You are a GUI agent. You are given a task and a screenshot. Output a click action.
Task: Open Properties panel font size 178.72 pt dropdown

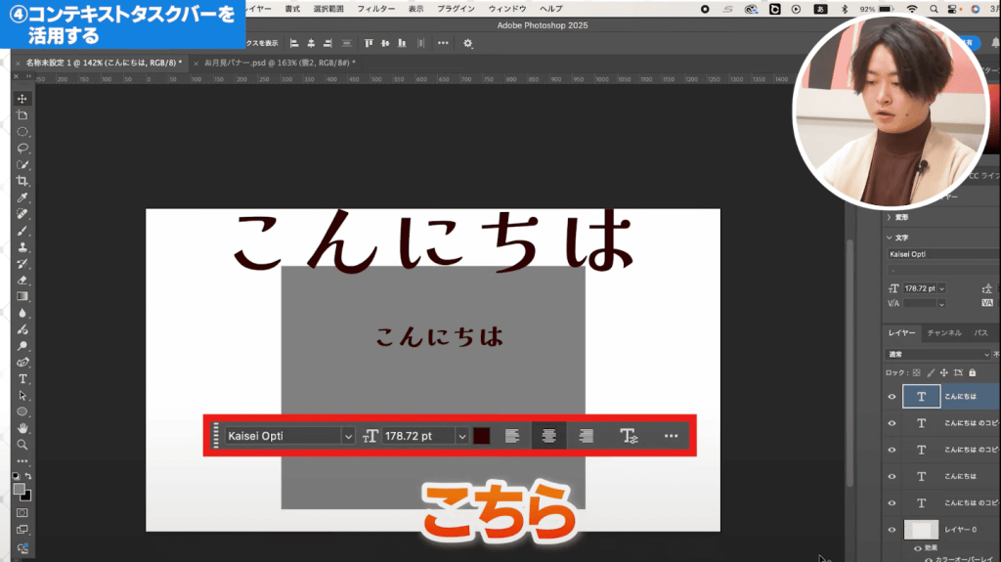pyautogui.click(x=941, y=288)
